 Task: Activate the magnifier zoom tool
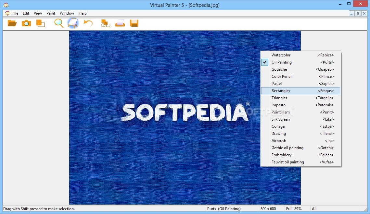(59, 23)
